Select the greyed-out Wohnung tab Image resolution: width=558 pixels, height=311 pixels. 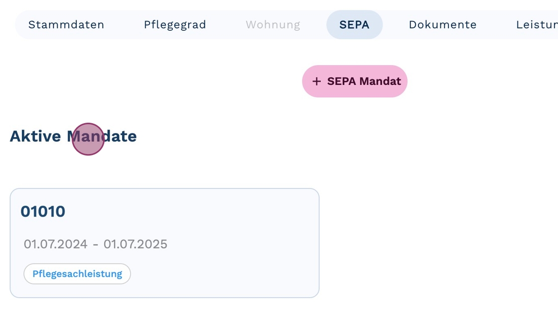(273, 24)
